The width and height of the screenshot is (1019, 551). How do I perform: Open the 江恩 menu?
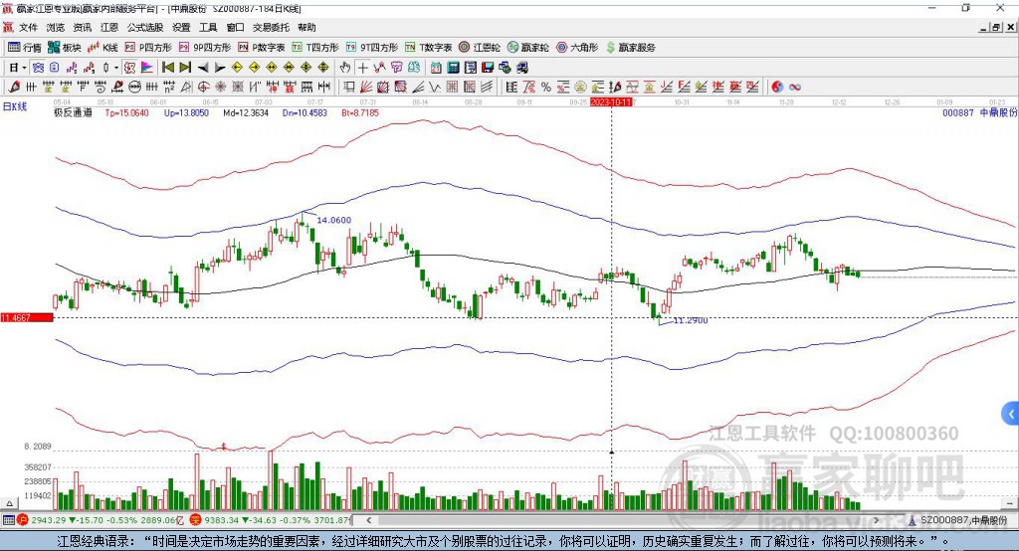(109, 27)
